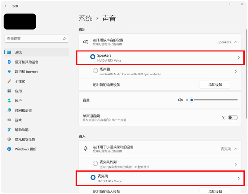Click the 查找设置 search field
This screenshot has width=248, height=194.
tap(36, 38)
